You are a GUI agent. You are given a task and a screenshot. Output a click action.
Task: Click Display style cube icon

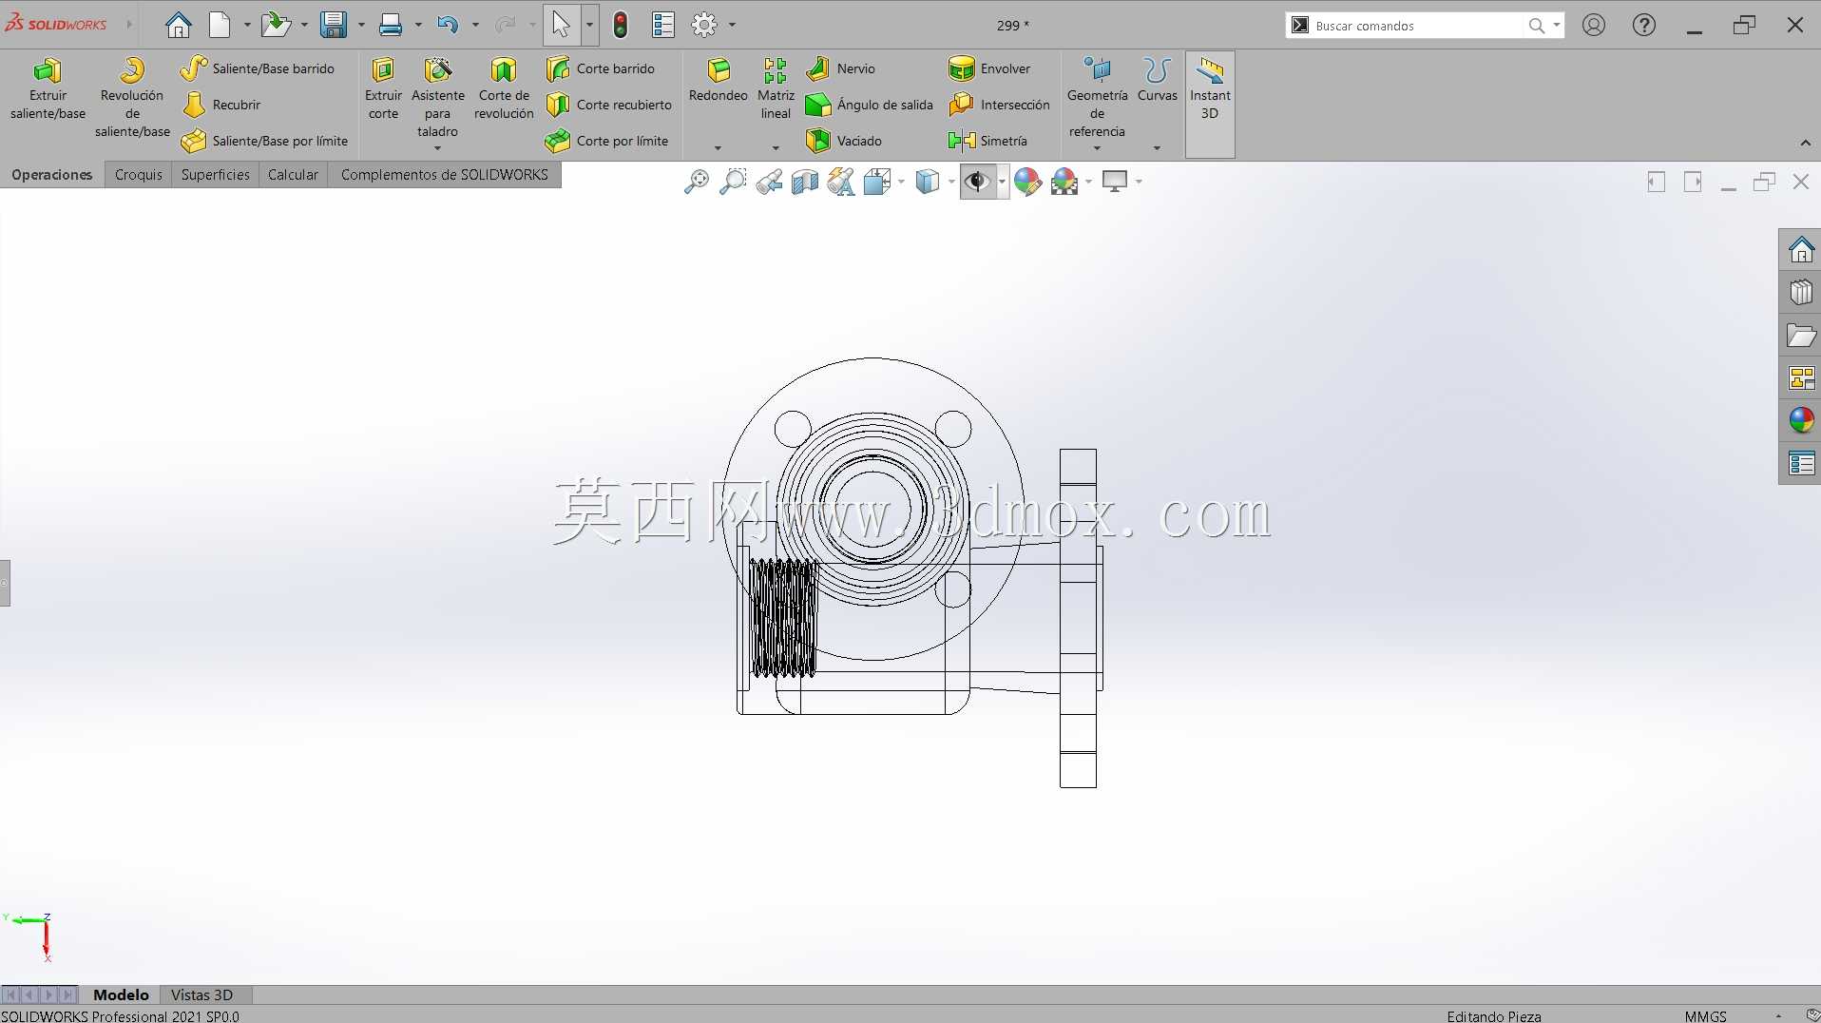[927, 182]
